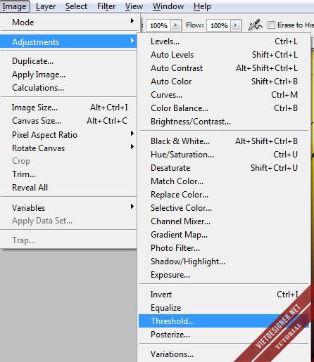Viewport: 314px width, 362px height.
Task: Open Channel Mixer... adjustment
Action: (x=224, y=221)
